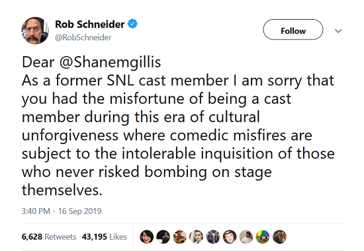View the 43,195 Likes list

104,237
